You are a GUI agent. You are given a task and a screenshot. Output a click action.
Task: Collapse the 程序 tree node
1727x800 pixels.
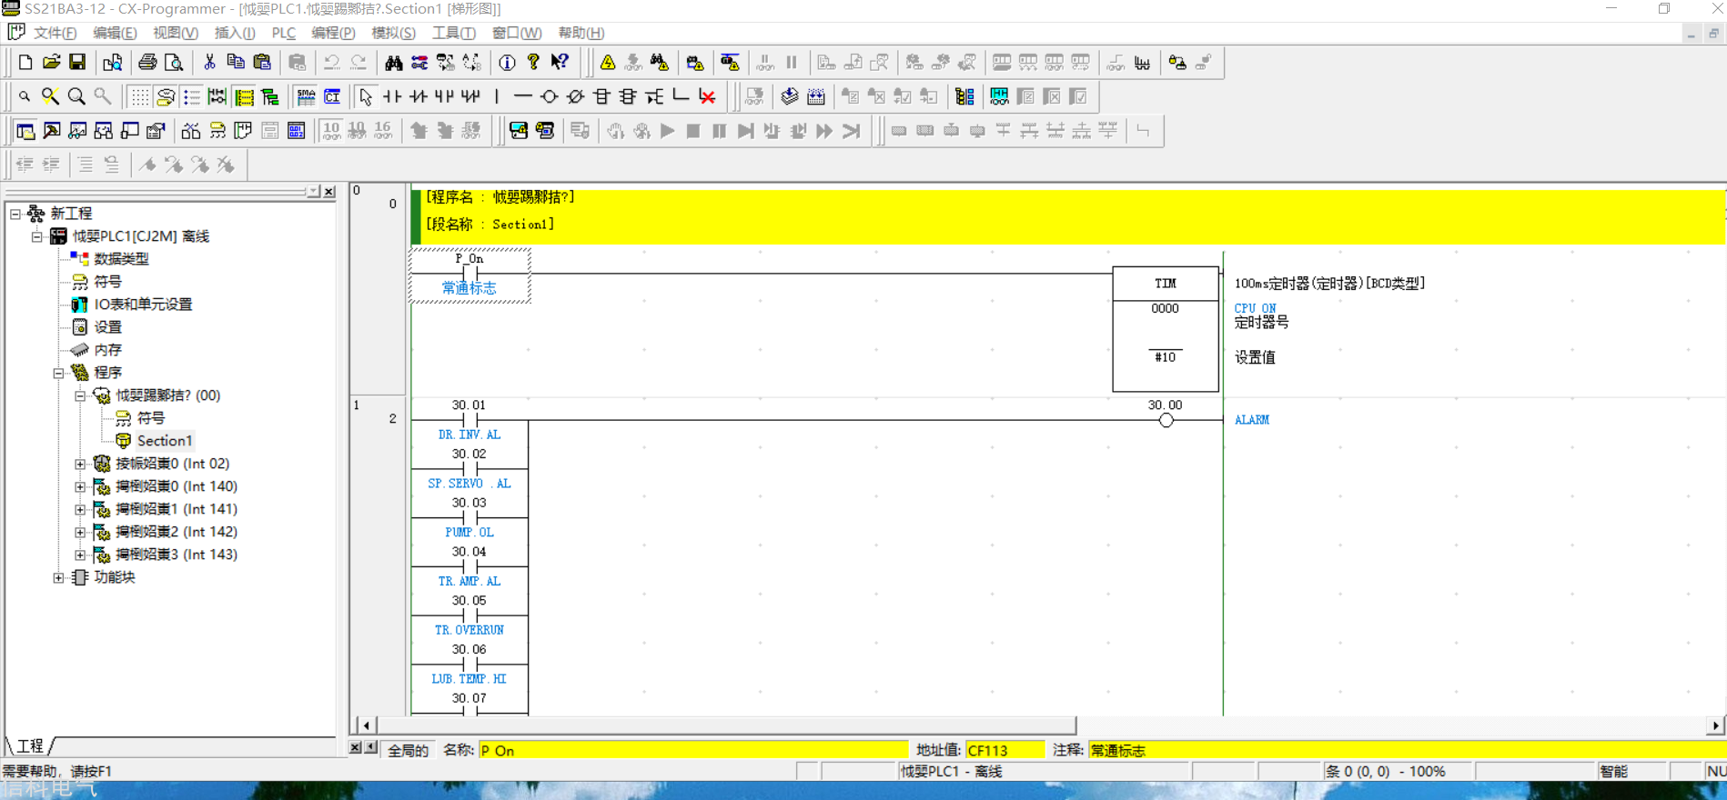click(58, 373)
